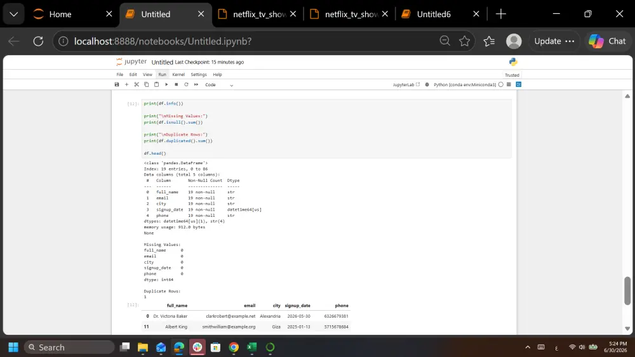635x357 pixels.
Task: Select the Dr. Victoria Baker table cell
Action: 170,316
